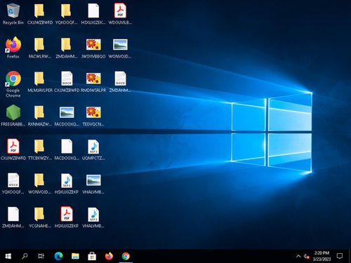Select the RMDIWSRLPR flower image file
Screen dimensions: 351x263
[x=93, y=81]
